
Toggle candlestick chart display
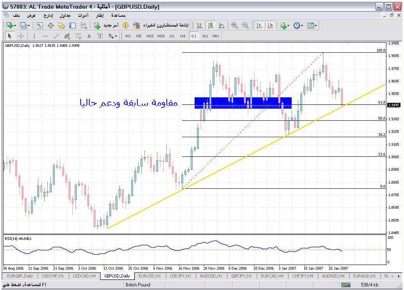211,25
